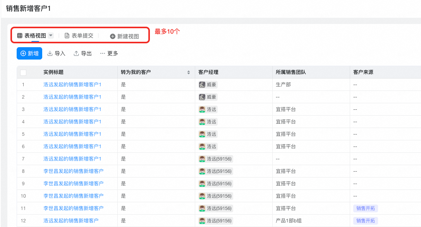The height and width of the screenshot is (227, 421).
Task: Click the form icon beside 表单提交
Action: tap(67, 36)
